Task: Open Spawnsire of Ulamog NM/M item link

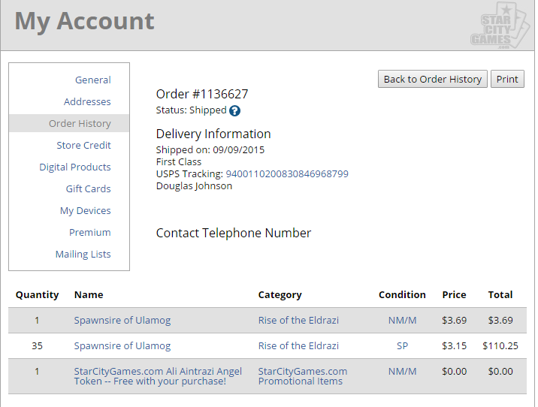Action: pyautogui.click(x=122, y=320)
